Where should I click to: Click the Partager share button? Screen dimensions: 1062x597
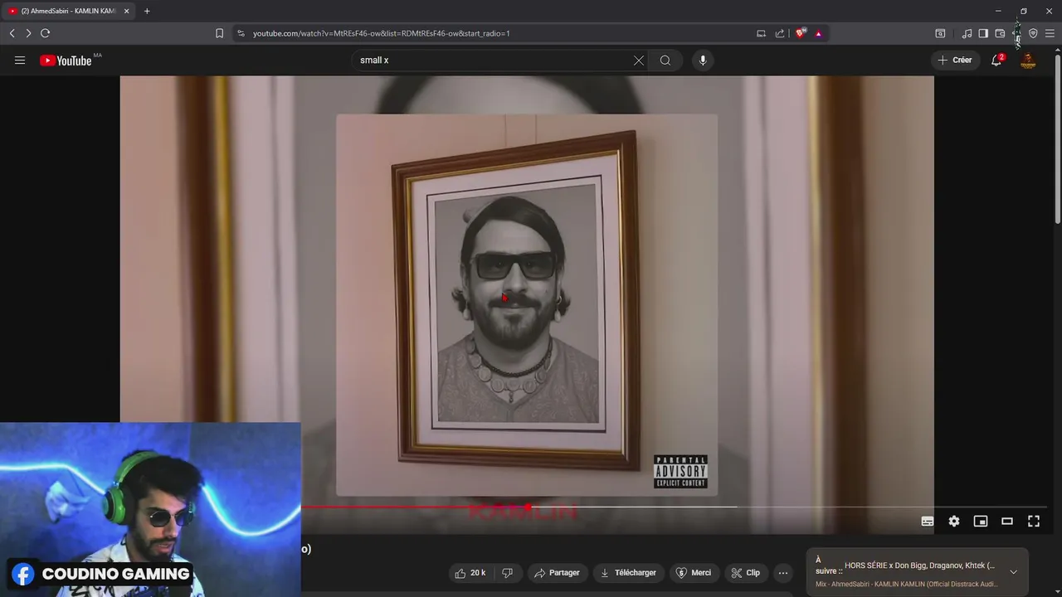point(557,573)
